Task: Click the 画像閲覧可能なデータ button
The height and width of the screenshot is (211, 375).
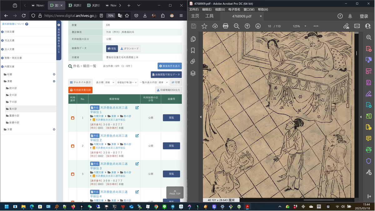Action: [166, 75]
